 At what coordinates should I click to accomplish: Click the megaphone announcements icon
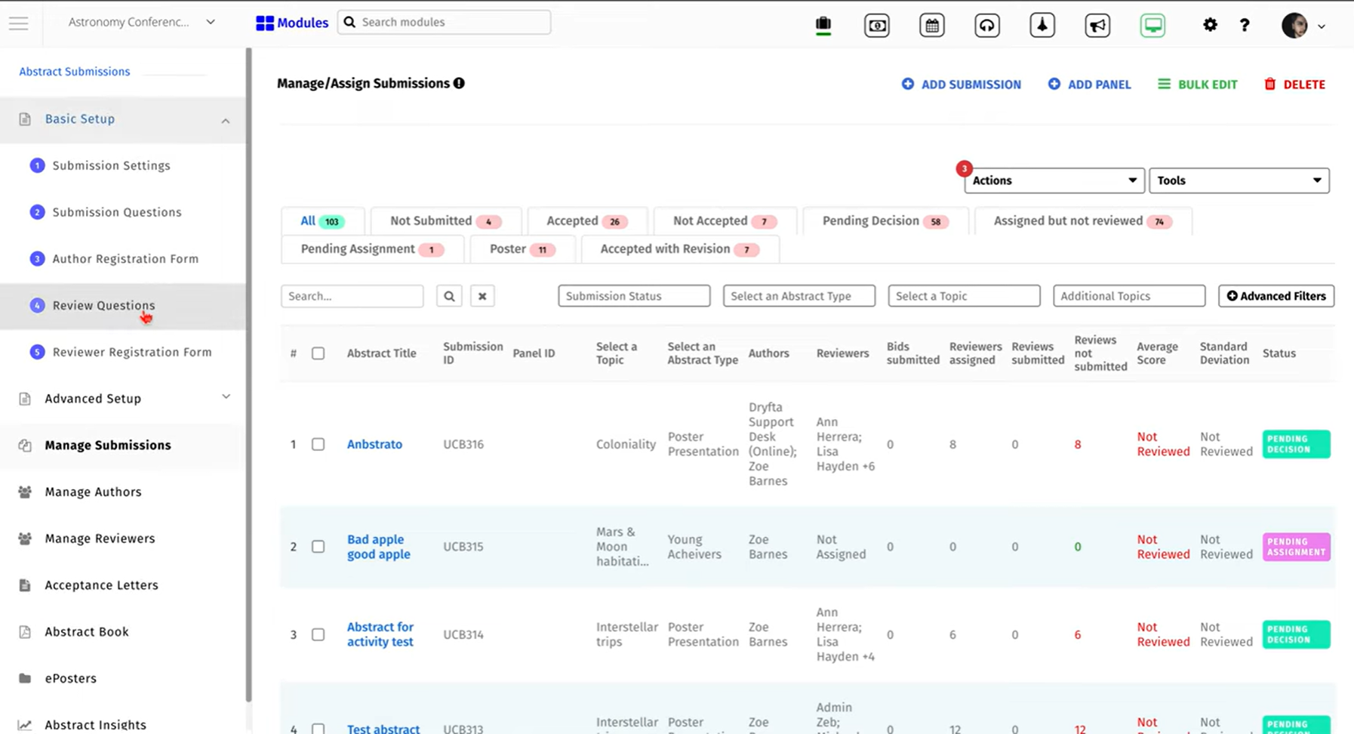click(1097, 26)
